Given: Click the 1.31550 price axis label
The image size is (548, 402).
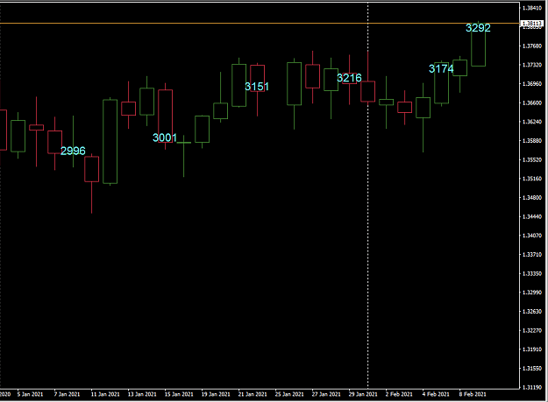Looking at the screenshot, I should pos(532,368).
